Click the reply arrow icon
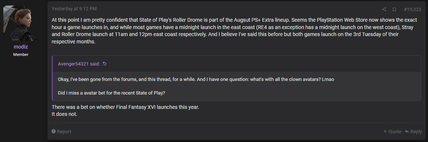Screen dimensions: 428x142 click(x=407, y=131)
